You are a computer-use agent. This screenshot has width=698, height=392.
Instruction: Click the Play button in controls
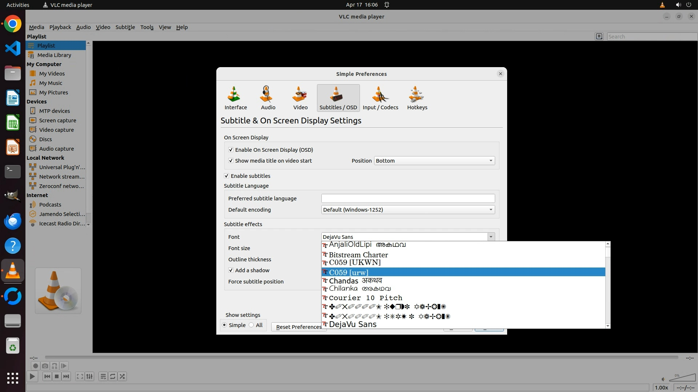32,376
